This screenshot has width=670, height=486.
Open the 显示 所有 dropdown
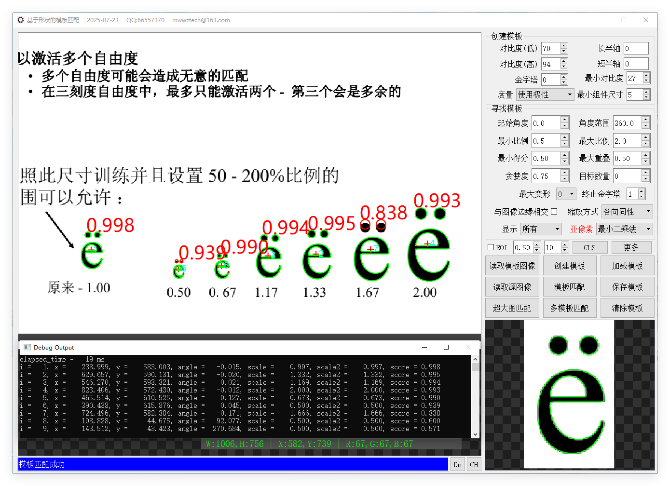click(541, 229)
